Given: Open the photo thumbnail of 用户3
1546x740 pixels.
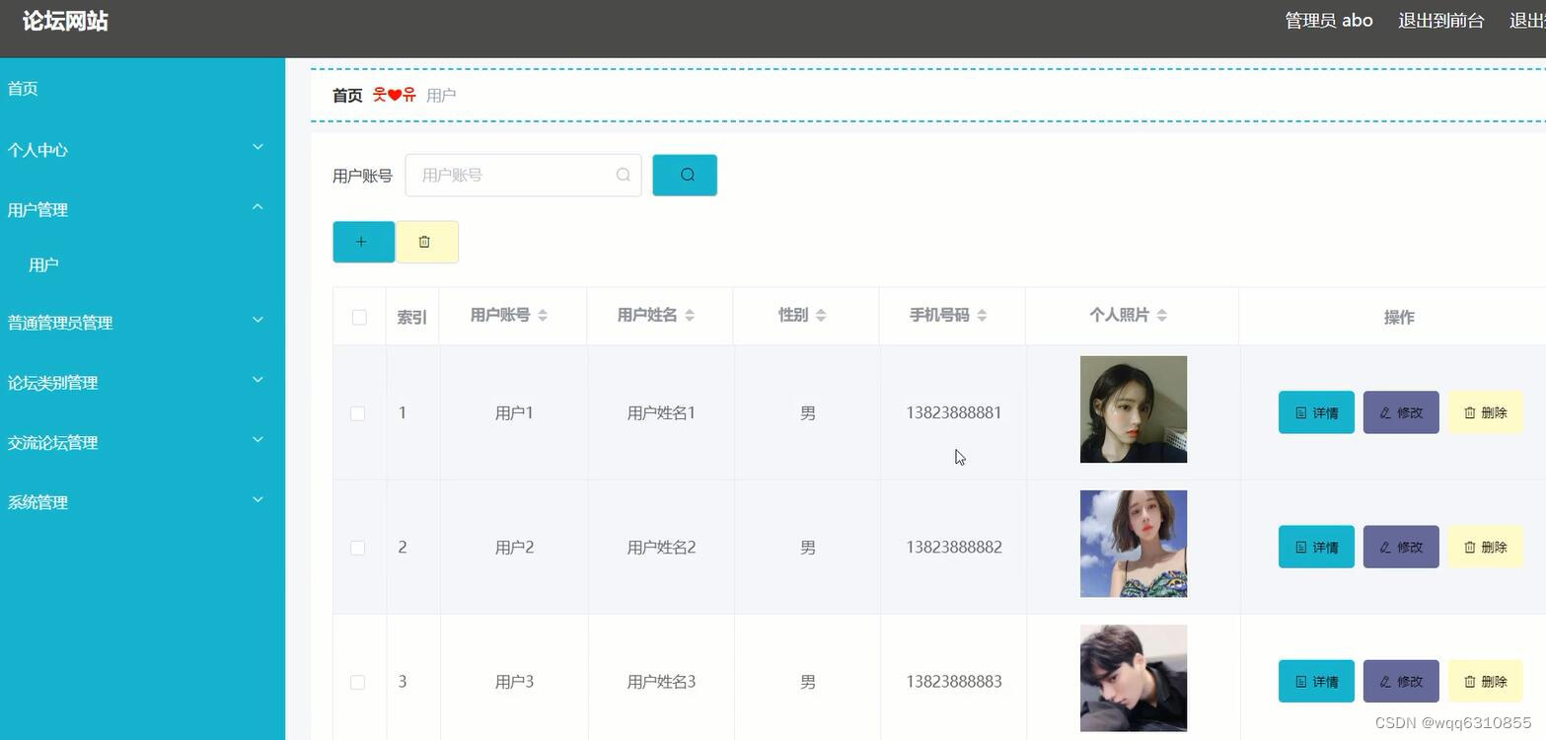Looking at the screenshot, I should [1134, 678].
